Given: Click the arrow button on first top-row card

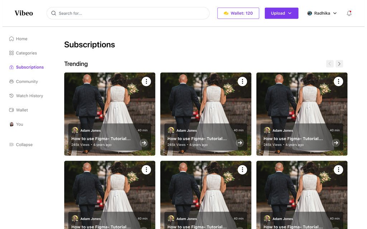Looking at the screenshot, I should pyautogui.click(x=144, y=143).
